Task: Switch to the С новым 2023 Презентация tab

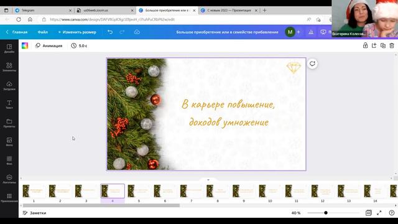Action: point(229,11)
